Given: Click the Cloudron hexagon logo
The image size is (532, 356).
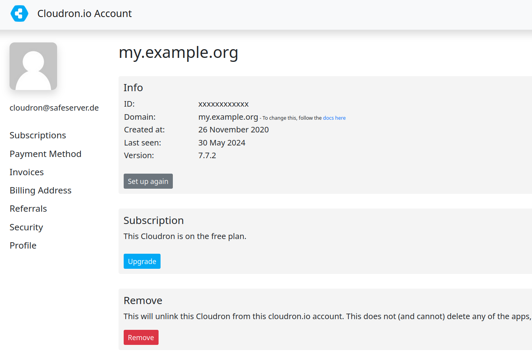Looking at the screenshot, I should pos(19,13).
